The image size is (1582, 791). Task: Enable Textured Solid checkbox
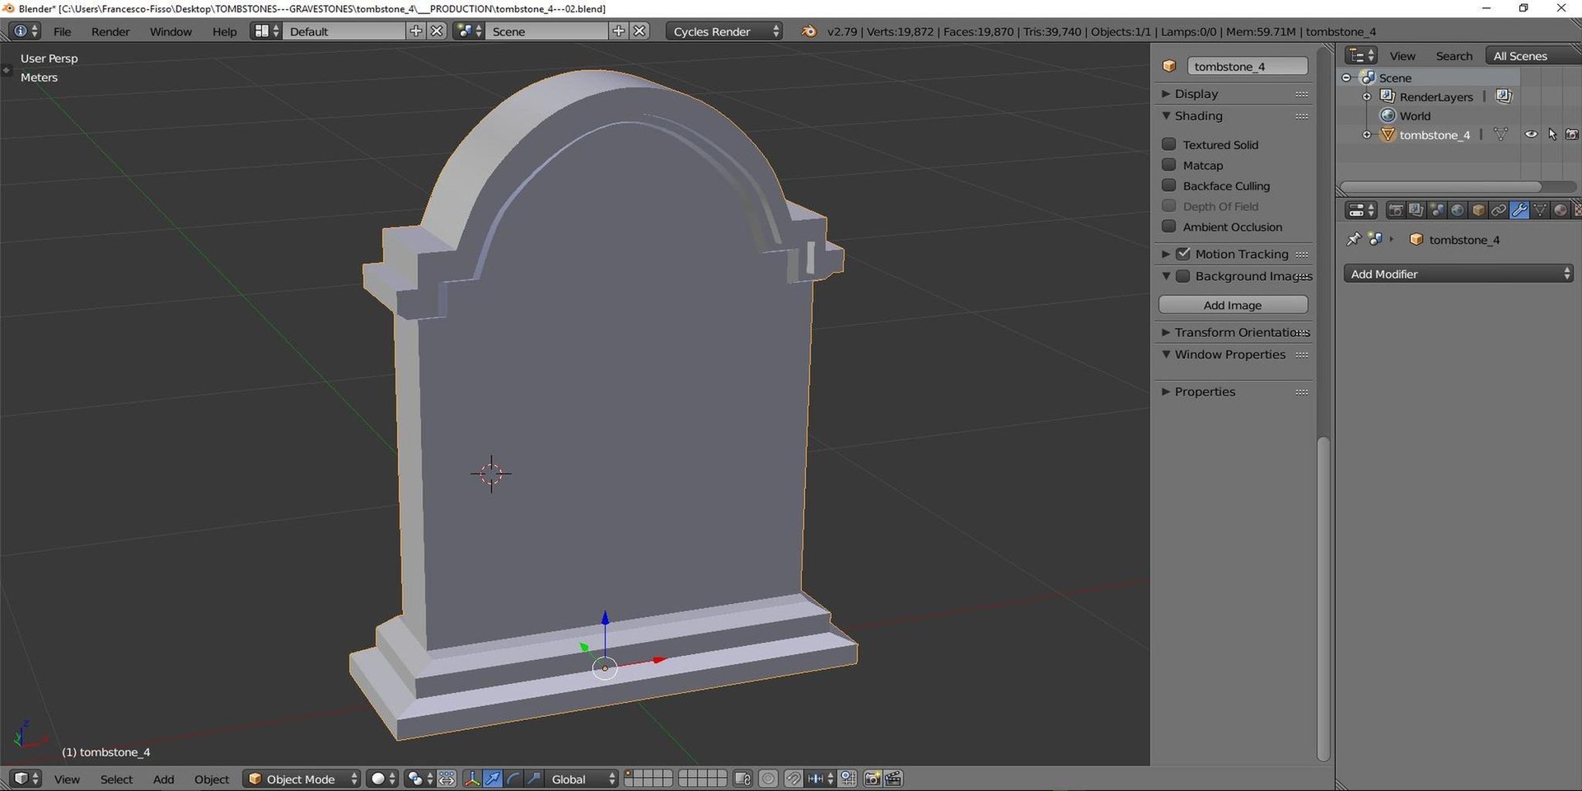(1168, 144)
